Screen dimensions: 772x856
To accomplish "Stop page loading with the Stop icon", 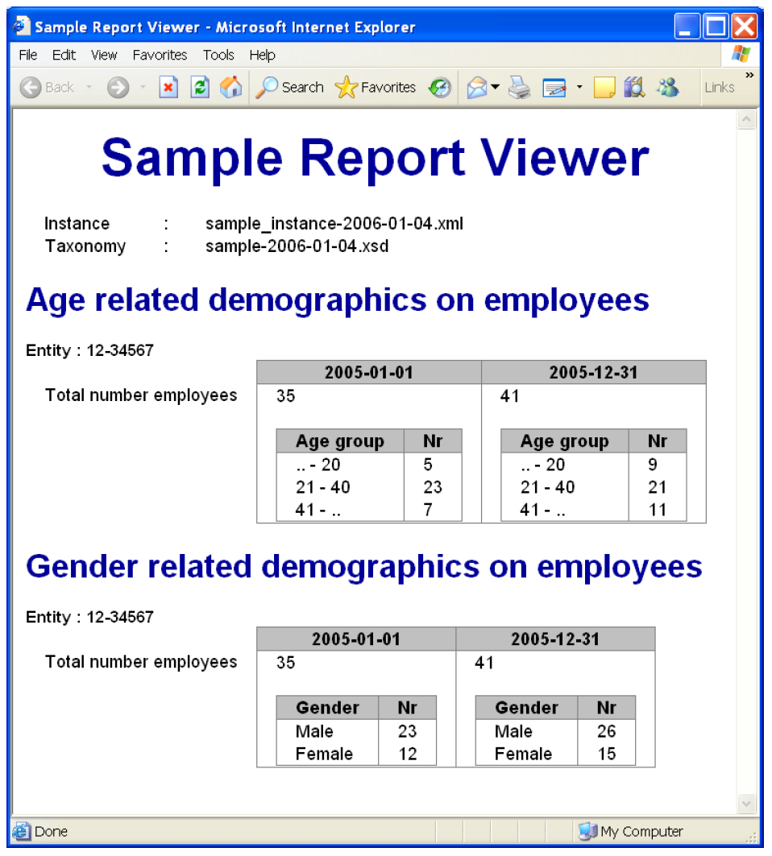I will tap(168, 87).
